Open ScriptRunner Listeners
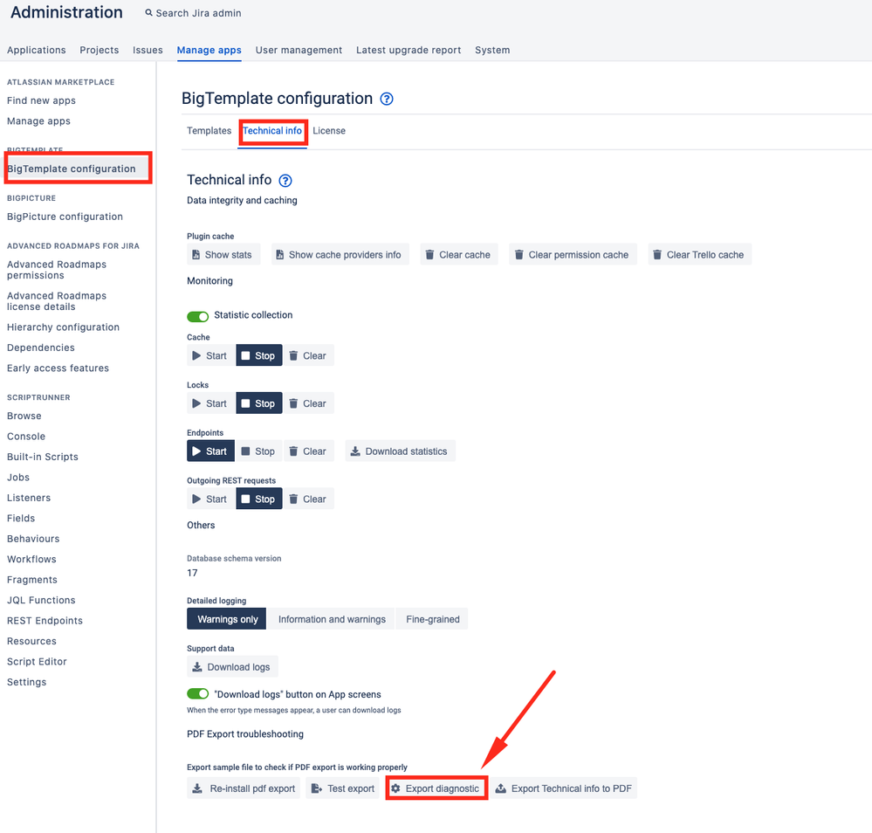Image resolution: width=872 pixels, height=833 pixels. tap(28, 498)
